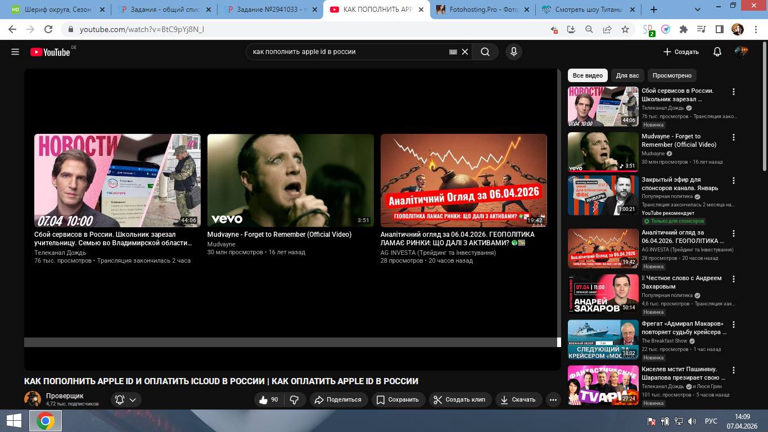Open the on-screen keyboard icon in search

click(x=453, y=52)
